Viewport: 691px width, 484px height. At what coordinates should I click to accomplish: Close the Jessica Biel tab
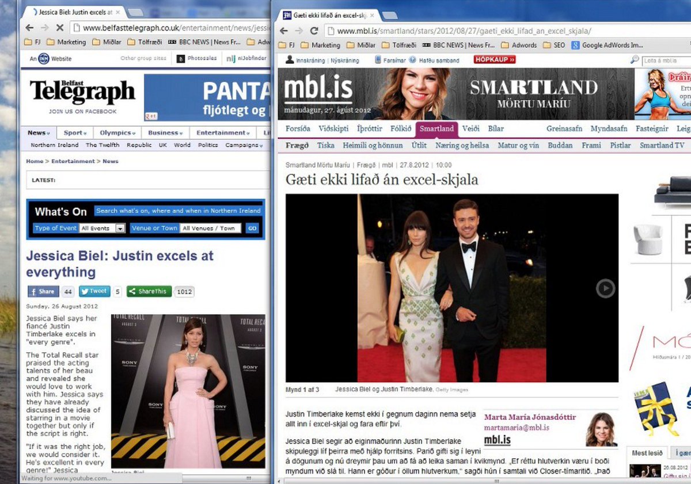pos(118,12)
